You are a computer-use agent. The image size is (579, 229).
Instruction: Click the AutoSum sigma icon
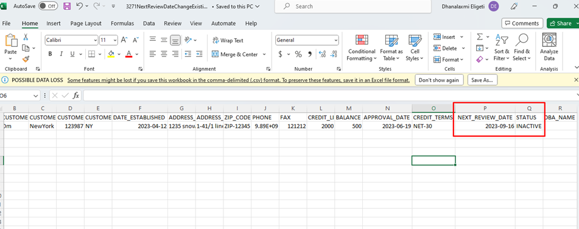click(480, 37)
